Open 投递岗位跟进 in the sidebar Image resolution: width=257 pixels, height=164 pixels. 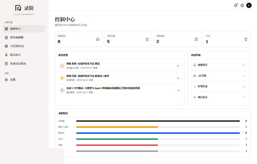click(x=24, y=64)
